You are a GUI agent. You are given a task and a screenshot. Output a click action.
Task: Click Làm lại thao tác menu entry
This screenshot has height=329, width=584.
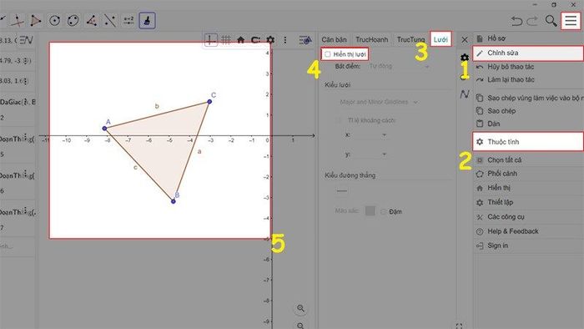[528, 79]
